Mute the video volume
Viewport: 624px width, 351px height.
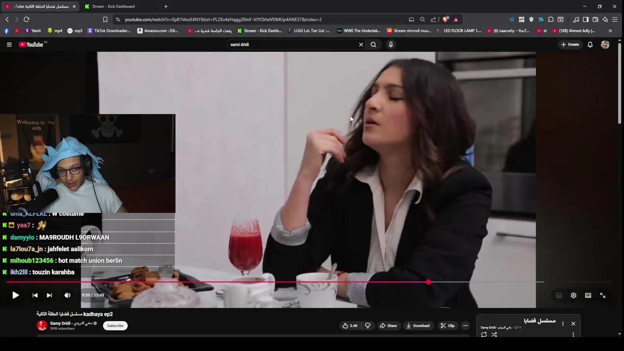67,295
